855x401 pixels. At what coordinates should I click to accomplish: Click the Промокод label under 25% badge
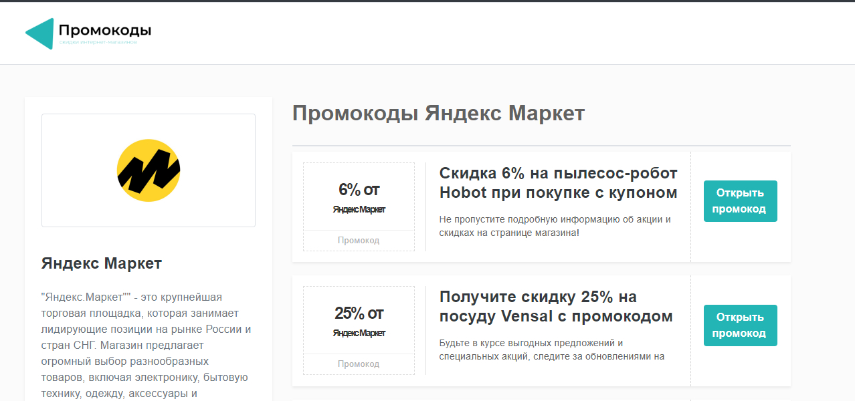point(359,364)
